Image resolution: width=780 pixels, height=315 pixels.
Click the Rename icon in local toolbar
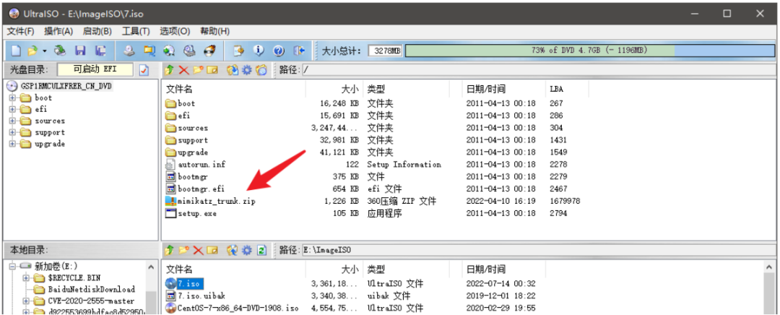(212, 250)
